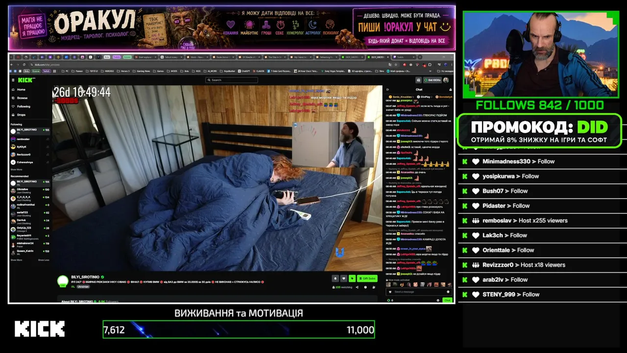This screenshot has width=627, height=353.
Task: Click the Send a message chat field
Action: (419, 292)
